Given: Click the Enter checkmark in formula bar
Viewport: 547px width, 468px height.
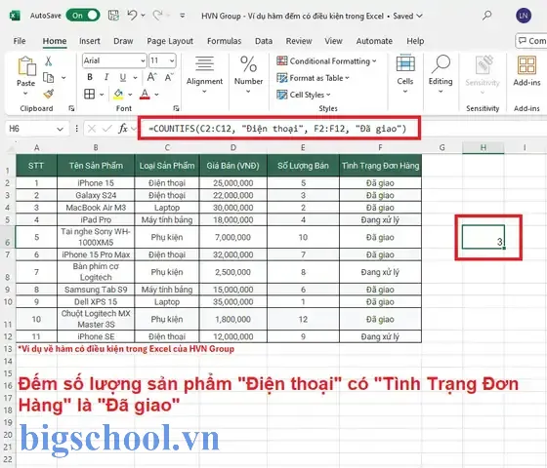Looking at the screenshot, I should (106, 129).
